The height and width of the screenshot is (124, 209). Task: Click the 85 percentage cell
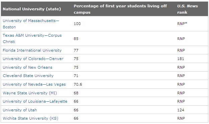76,39
